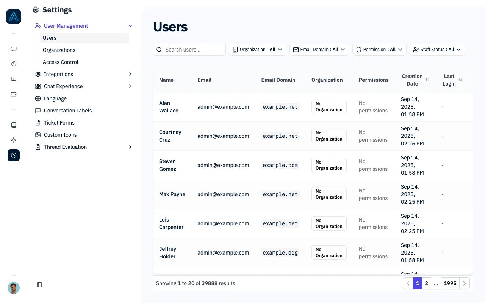Click Conversation Labels chat icon
Image resolution: width=485 pixels, height=303 pixels.
[38, 111]
